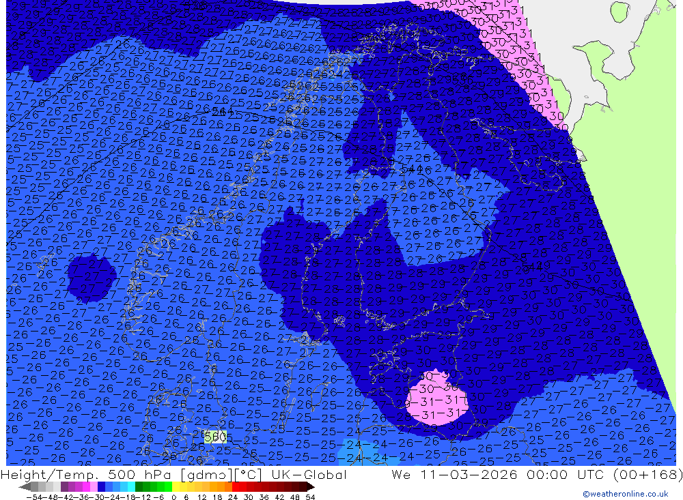
Task: Click the isolated dark blue circle labeled -27
Action: (x=91, y=278)
